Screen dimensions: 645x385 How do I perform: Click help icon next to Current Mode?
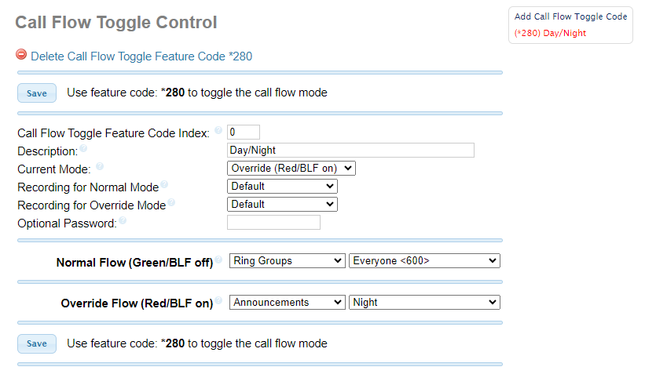click(100, 166)
